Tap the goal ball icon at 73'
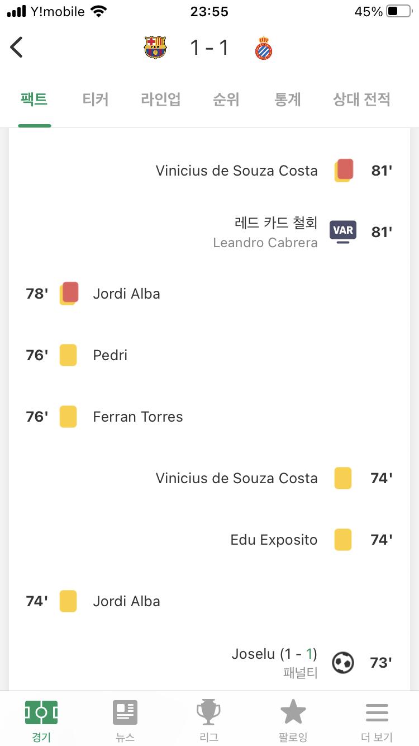Image resolution: width=419 pixels, height=746 pixels. pos(342,663)
